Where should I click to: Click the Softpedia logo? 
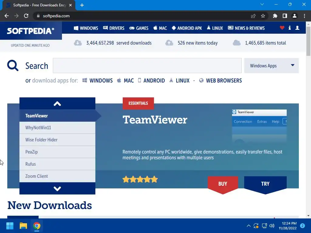31,31
